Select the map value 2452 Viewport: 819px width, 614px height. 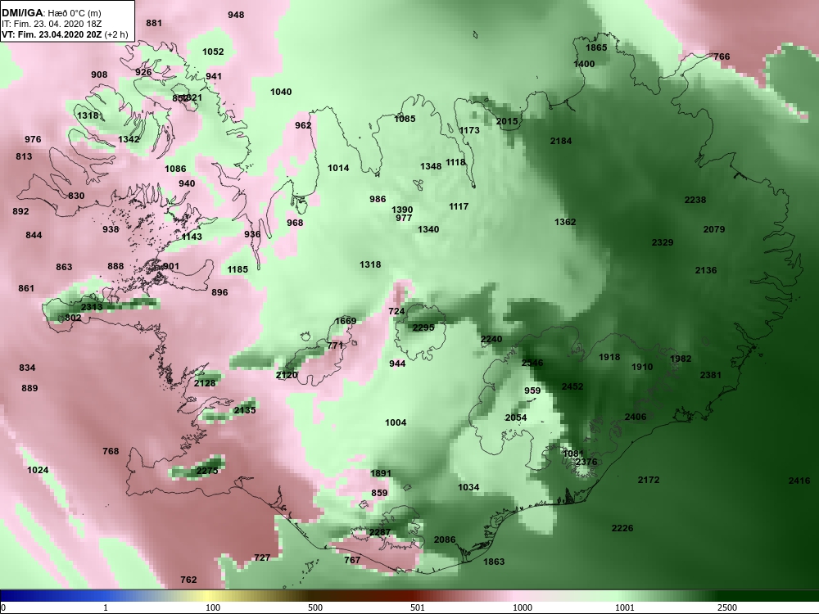pos(572,387)
